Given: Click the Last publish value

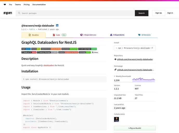Looking at the screenshot, I should coord(119,108).
